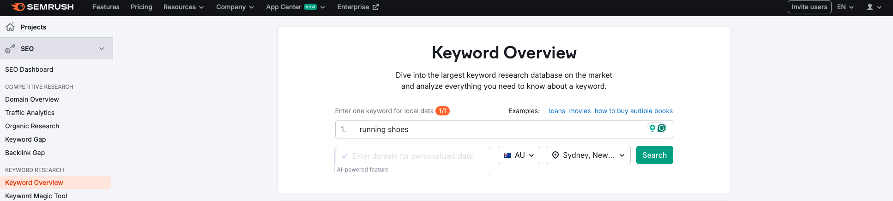Select the 'loans' example keyword link
The image size is (893, 201).
557,111
